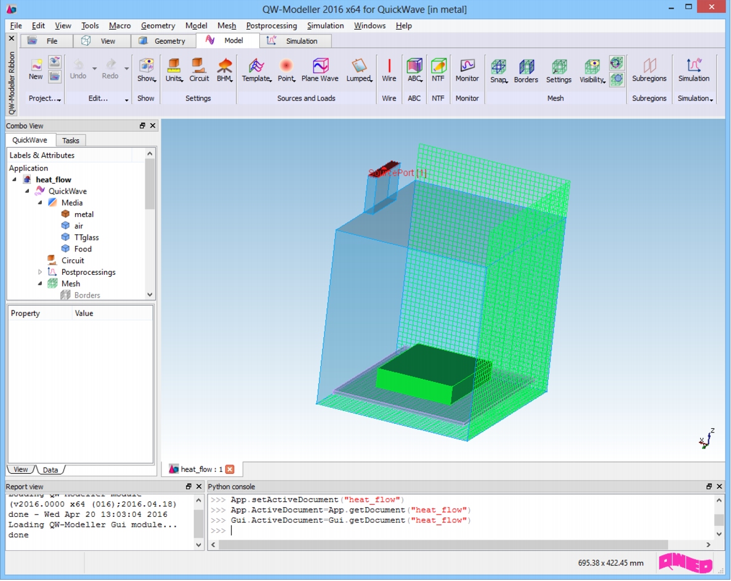Screen dimensions: 731x581
Task: Float the Report view panel
Action: 188,486
